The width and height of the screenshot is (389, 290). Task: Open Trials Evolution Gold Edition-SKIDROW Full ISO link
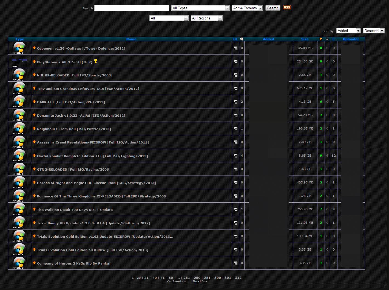[93, 250]
